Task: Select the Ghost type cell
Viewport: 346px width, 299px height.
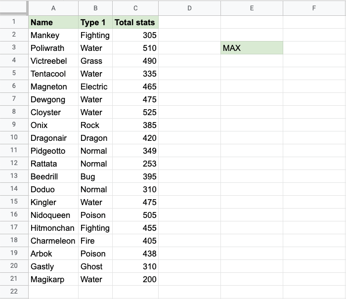Action: coord(95,266)
